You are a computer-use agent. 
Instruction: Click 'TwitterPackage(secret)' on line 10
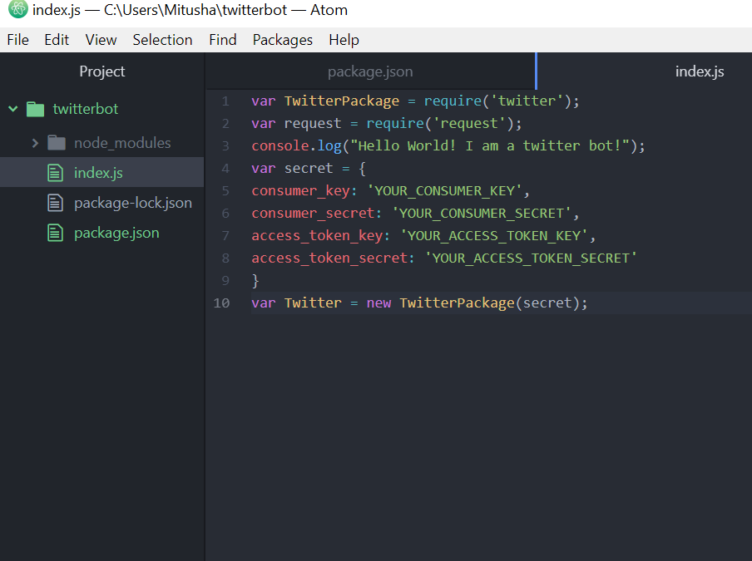[x=490, y=303]
